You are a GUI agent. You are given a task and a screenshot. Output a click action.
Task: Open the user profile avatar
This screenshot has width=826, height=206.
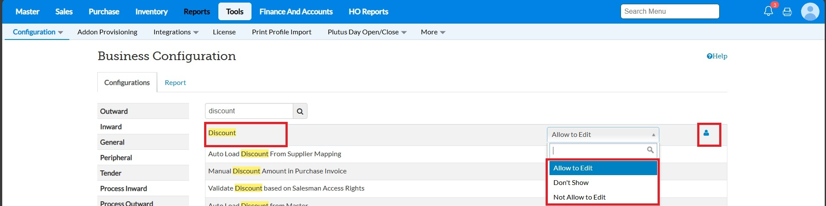point(810,12)
